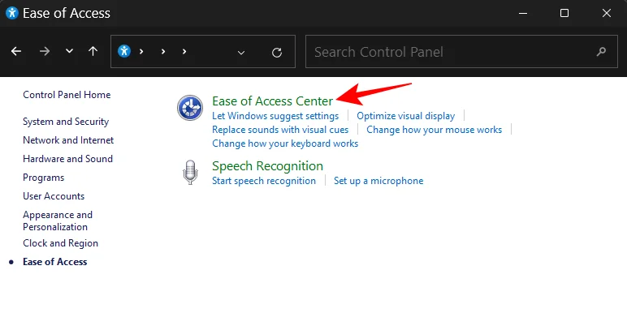Click Optimize visual display

[x=406, y=116]
